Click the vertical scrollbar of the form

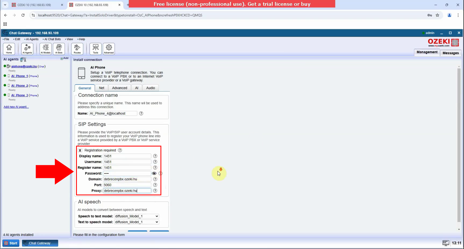[459, 145]
